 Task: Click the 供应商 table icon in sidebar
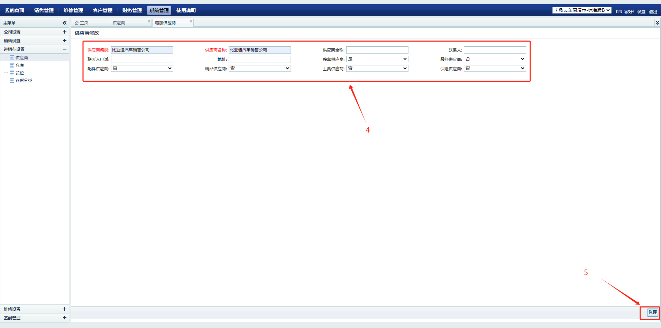click(x=12, y=58)
